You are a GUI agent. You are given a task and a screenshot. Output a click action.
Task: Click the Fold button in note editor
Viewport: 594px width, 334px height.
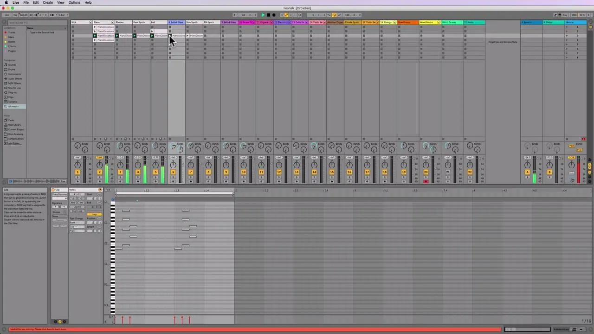(108, 190)
